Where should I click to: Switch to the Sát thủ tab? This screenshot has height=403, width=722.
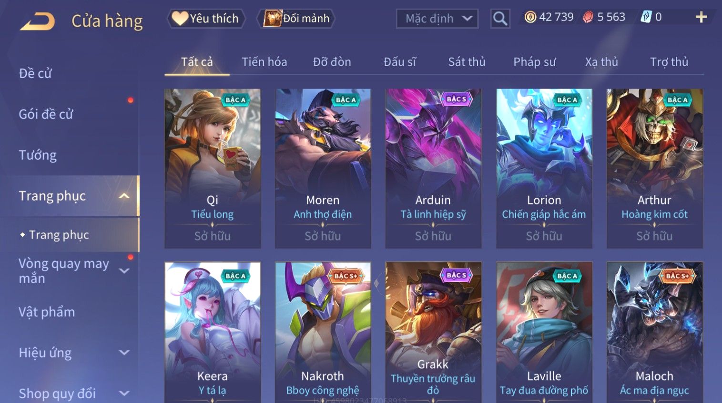[x=467, y=62]
